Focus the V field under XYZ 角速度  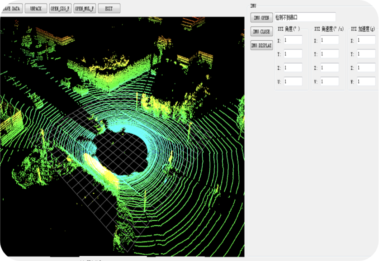pyautogui.click(x=329, y=81)
